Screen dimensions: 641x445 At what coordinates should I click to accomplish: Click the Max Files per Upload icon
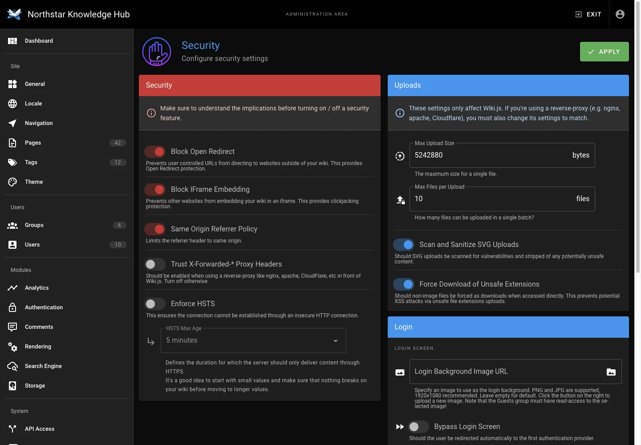tap(401, 200)
